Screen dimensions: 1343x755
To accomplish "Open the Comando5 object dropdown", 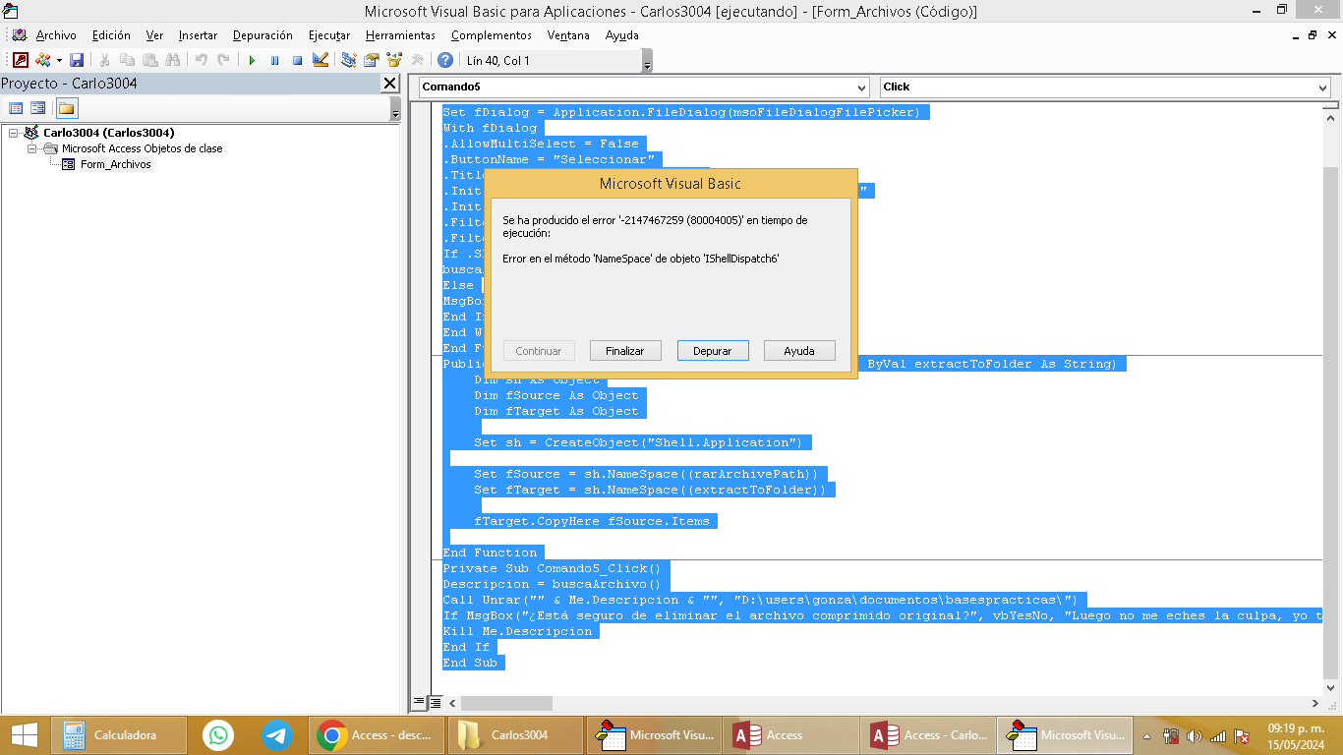I will coord(860,87).
